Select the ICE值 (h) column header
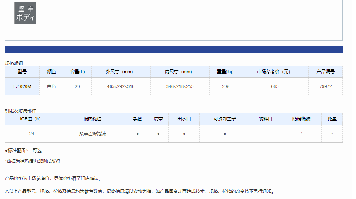Viewport: 356px width, 199px height. click(32, 119)
